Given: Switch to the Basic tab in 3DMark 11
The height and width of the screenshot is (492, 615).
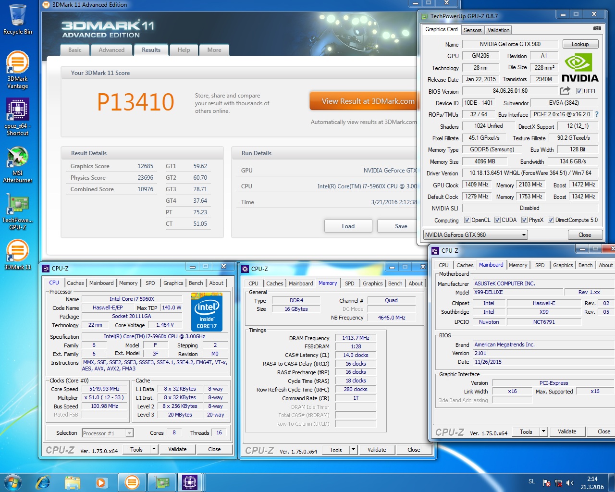Looking at the screenshot, I should [x=75, y=50].
